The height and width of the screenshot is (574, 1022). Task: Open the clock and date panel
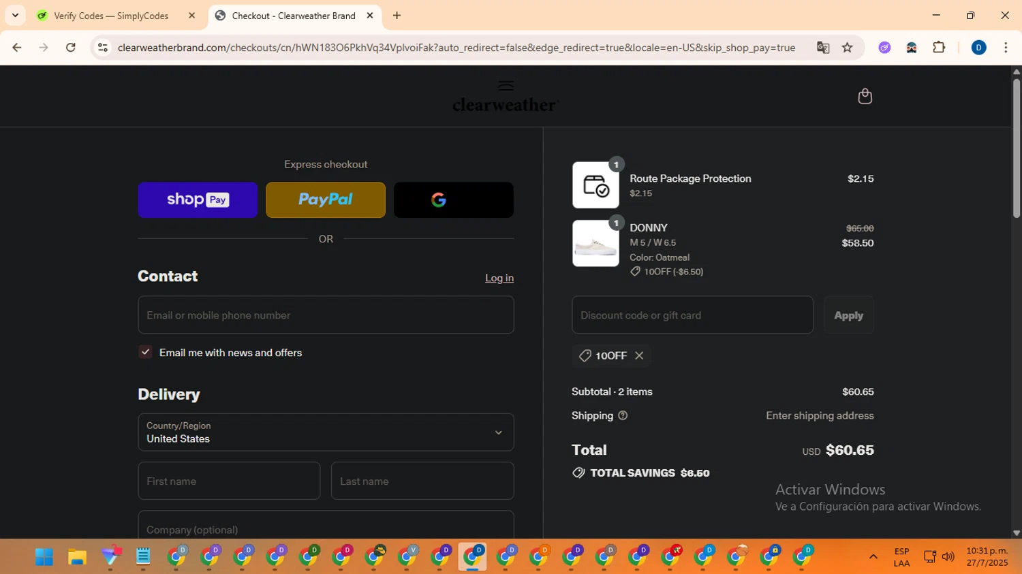(x=987, y=557)
